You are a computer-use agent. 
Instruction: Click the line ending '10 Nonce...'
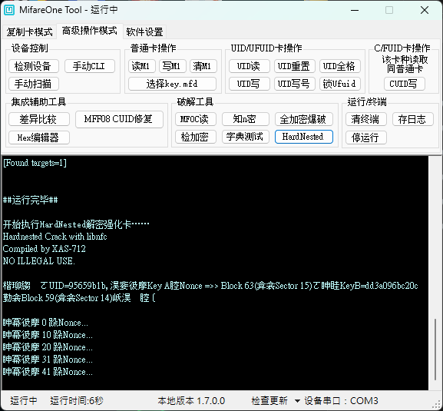pyautogui.click(x=48, y=335)
